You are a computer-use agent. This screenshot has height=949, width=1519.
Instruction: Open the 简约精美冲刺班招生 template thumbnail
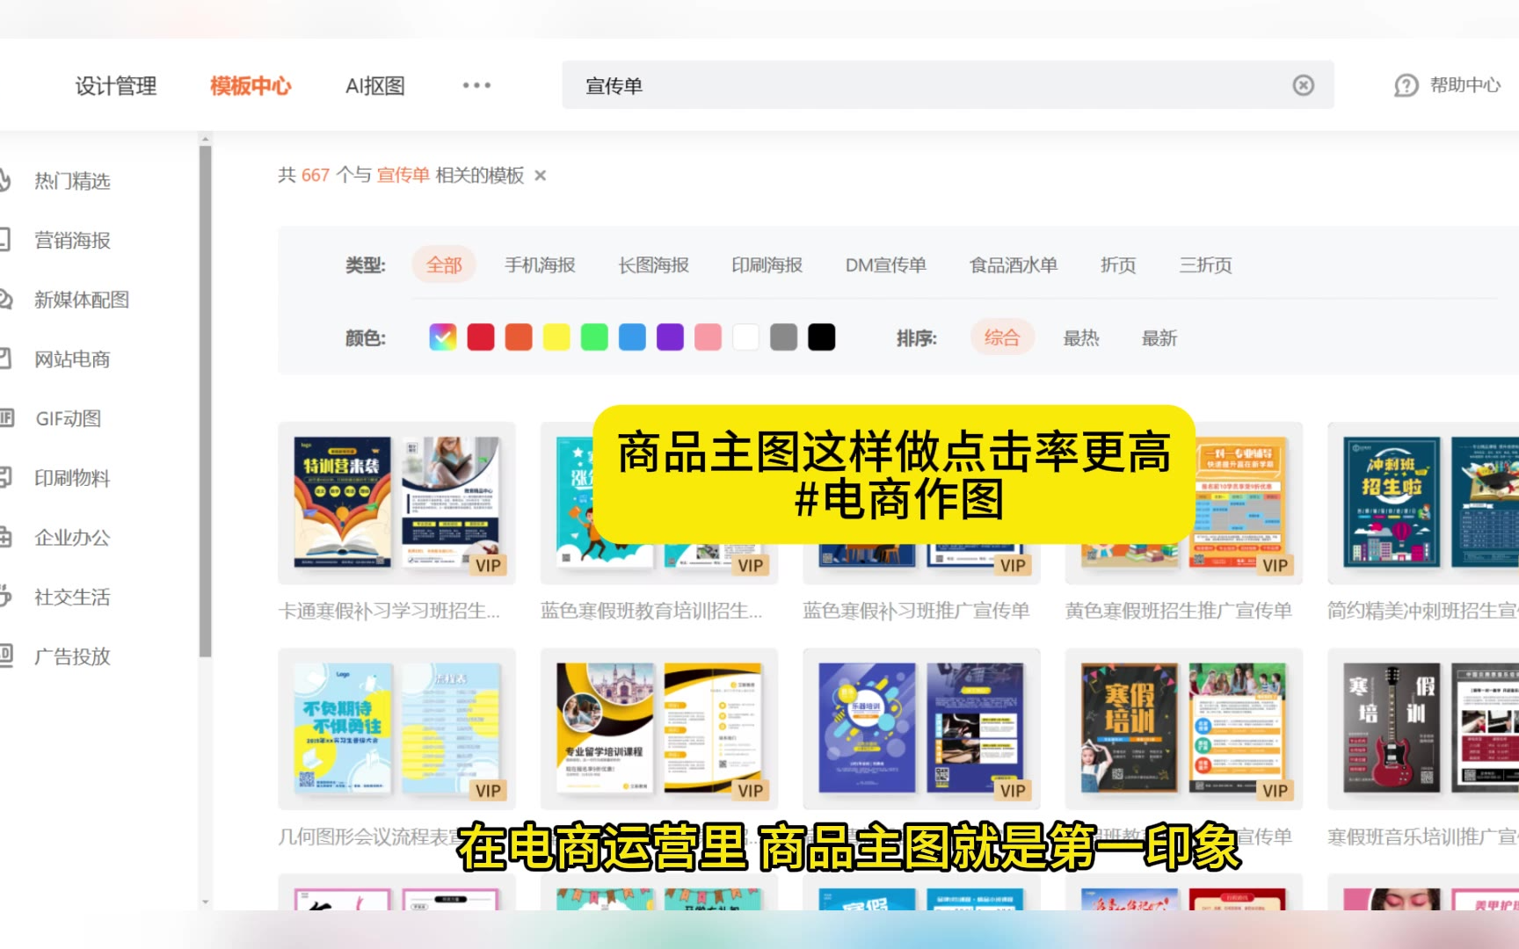(x=1423, y=503)
